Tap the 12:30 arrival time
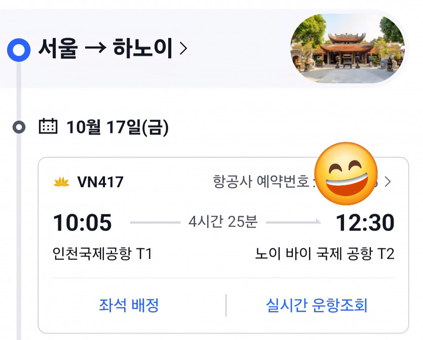The image size is (423, 340). [x=365, y=223]
